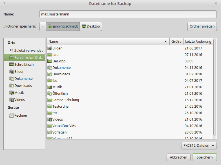Create new folder with Ordner anlegen
The image size is (221, 165).
click(202, 26)
